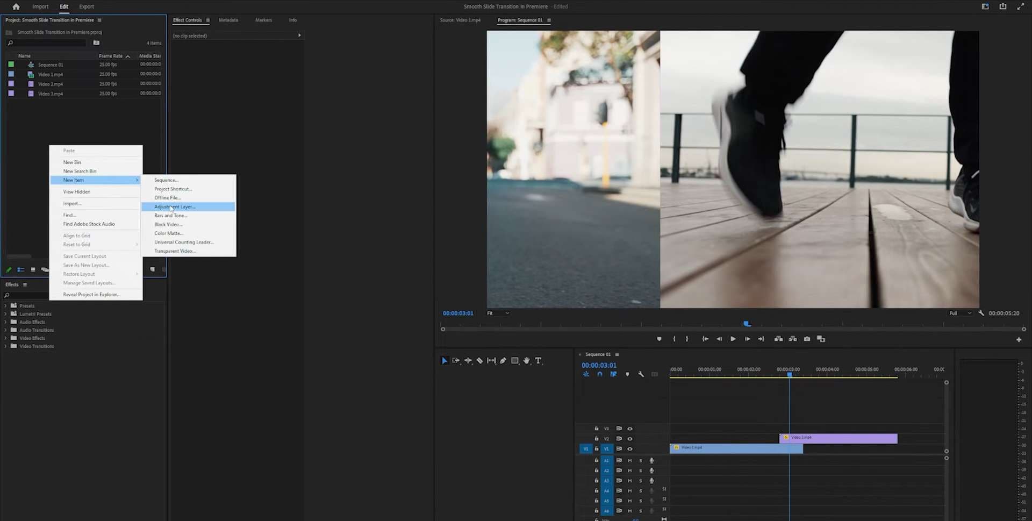
Task: Switch to the Metadata tab
Action: coord(228,20)
